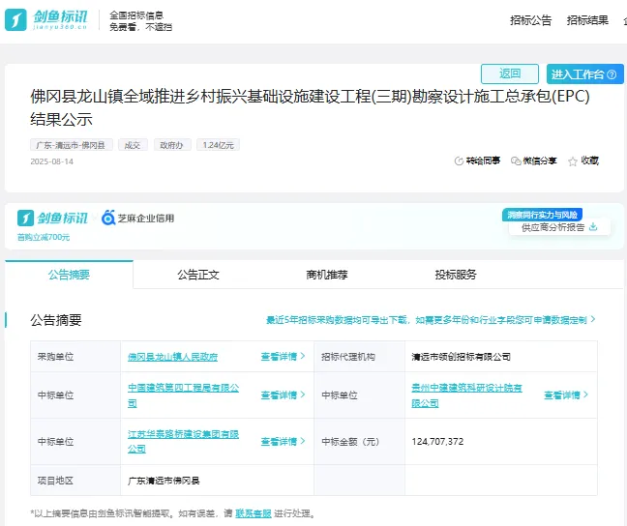Switch to the 商机推荐 tab
The image size is (627, 526).
point(327,275)
